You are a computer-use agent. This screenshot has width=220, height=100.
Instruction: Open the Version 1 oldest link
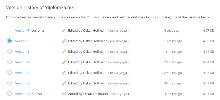pyautogui.click(x=22, y=94)
